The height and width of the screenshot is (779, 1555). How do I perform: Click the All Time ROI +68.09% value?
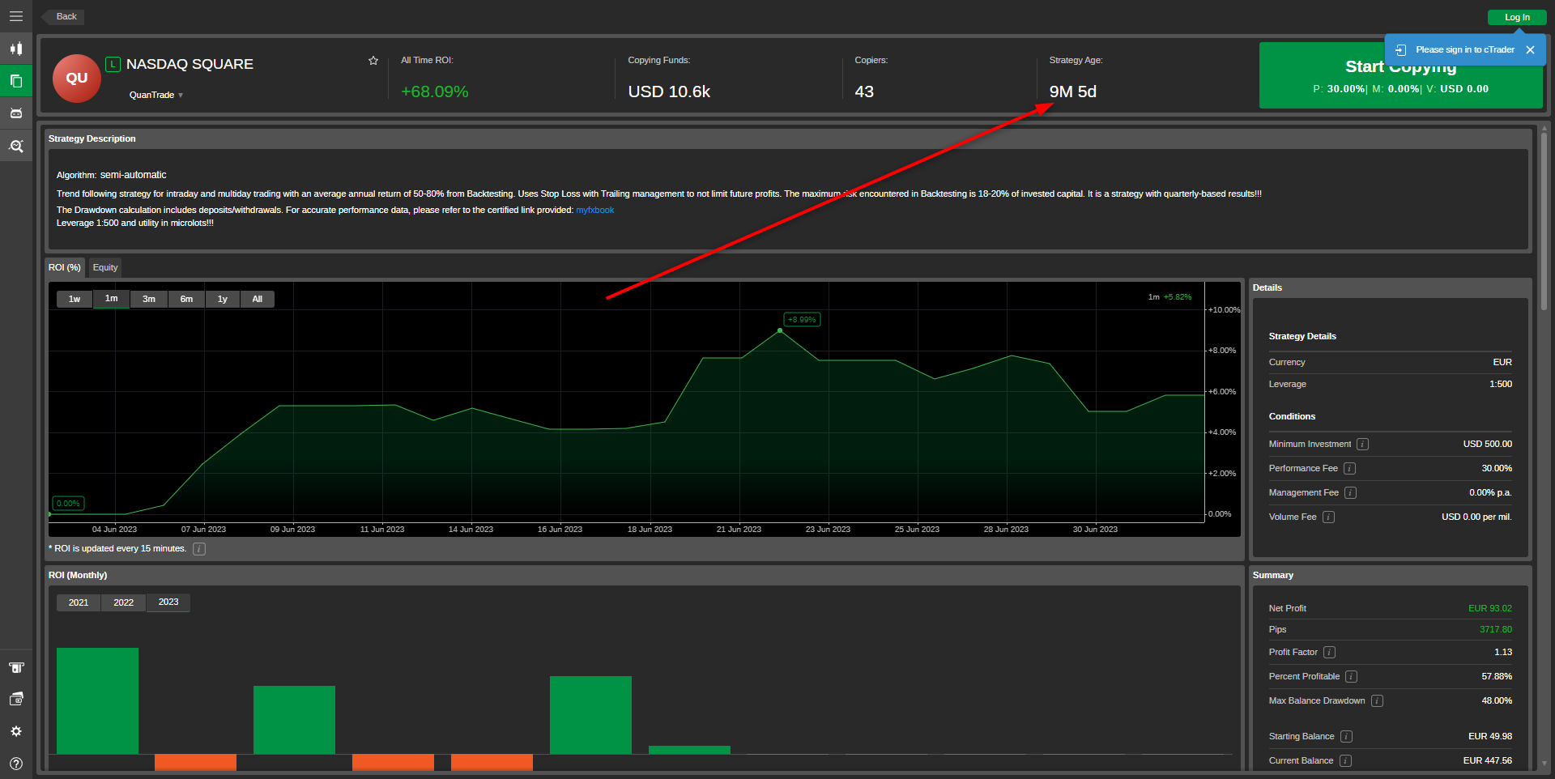(435, 92)
